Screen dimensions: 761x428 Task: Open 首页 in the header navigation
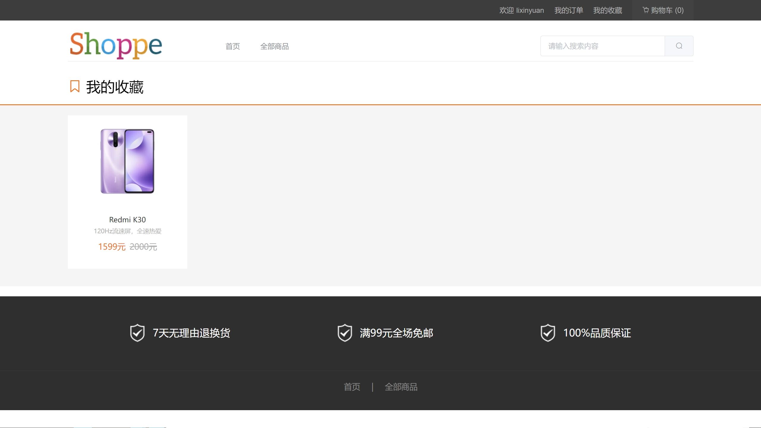(233, 46)
